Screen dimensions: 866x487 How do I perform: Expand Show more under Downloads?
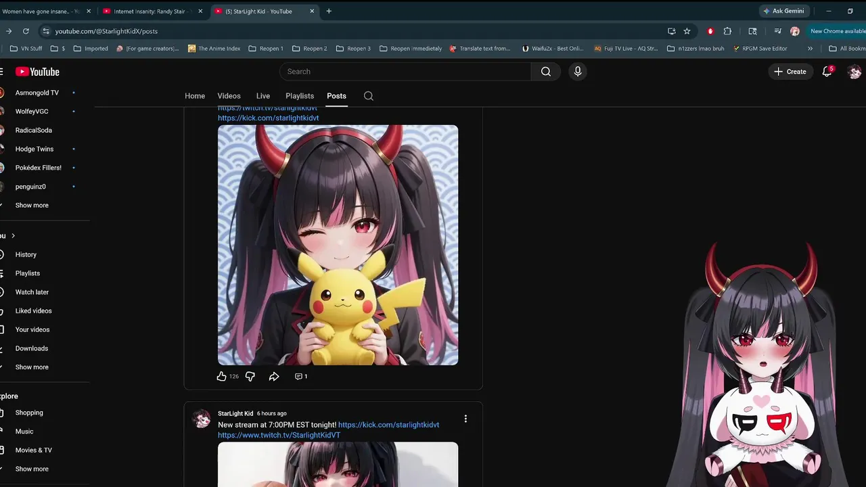pos(32,367)
